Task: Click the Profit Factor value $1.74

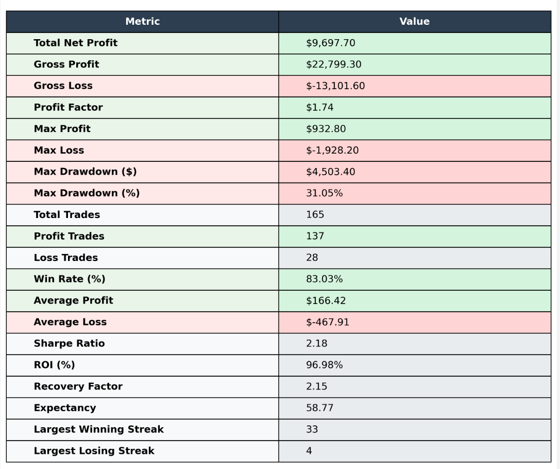Action: 319,108
